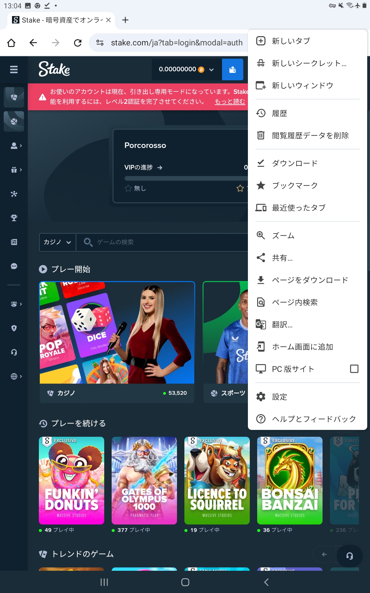Expand the sponsorships handshake sidebar item

16,304
